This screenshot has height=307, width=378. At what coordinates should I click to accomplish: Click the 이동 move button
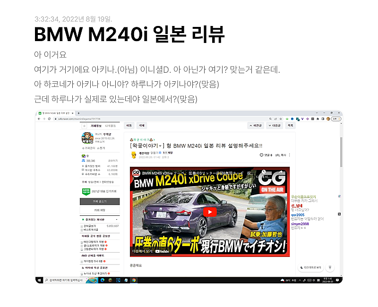point(129,126)
